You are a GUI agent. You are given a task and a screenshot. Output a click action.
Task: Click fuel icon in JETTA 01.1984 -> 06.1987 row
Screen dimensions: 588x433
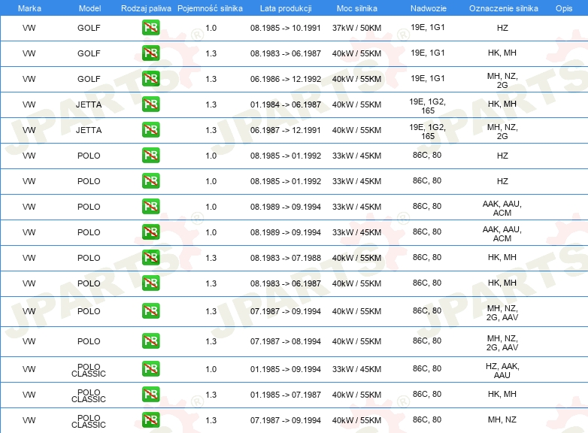pyautogui.click(x=150, y=104)
